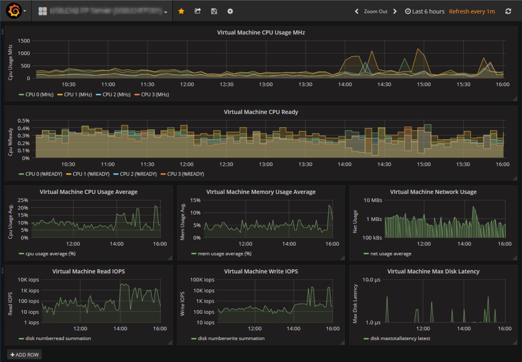Click the ADD ROW button

pos(24,354)
